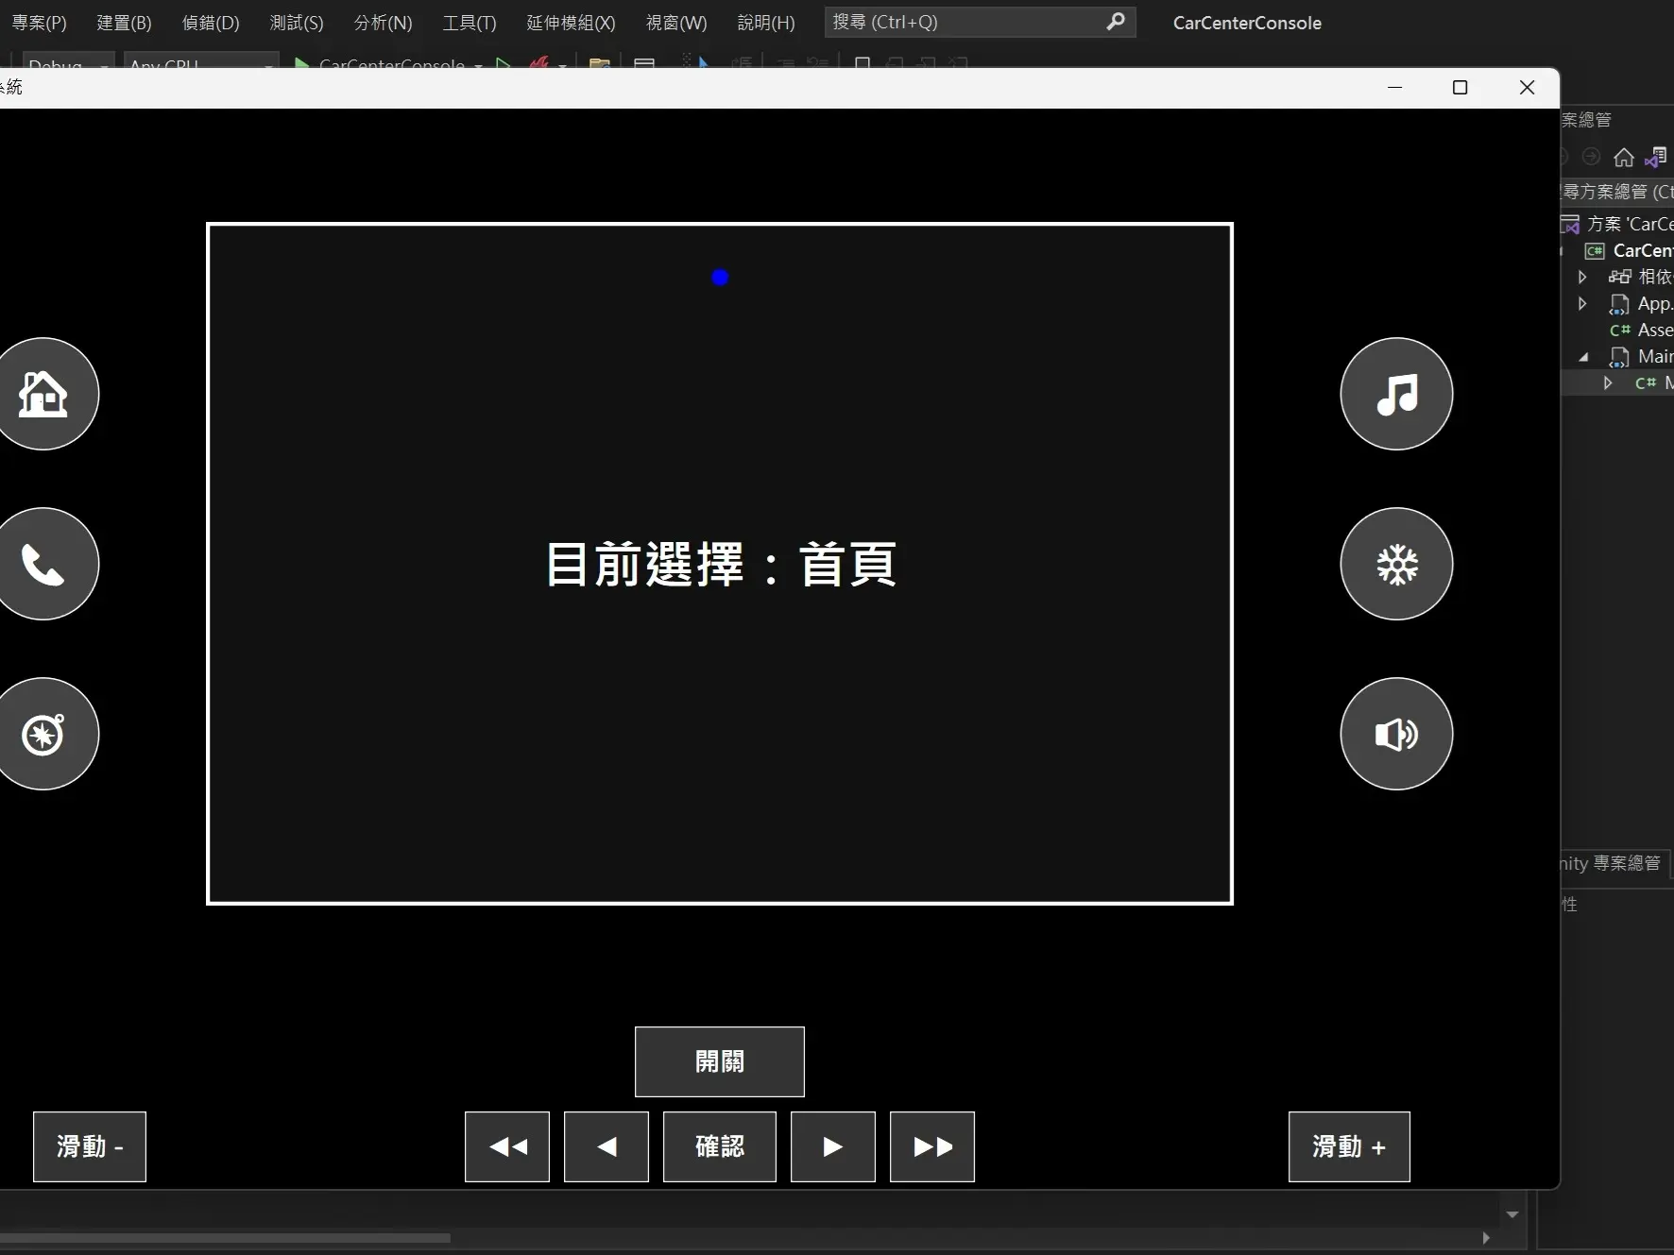The image size is (1674, 1255).
Task: Open the Debug configuration dropdown
Action: coord(66,64)
